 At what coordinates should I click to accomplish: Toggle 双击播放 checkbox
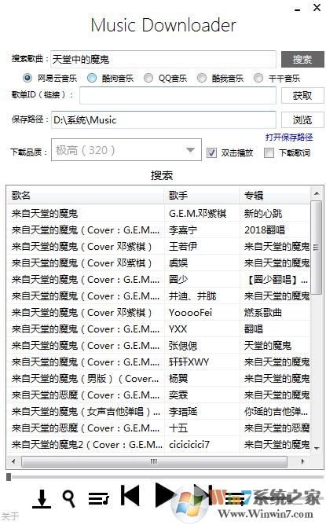tap(211, 152)
